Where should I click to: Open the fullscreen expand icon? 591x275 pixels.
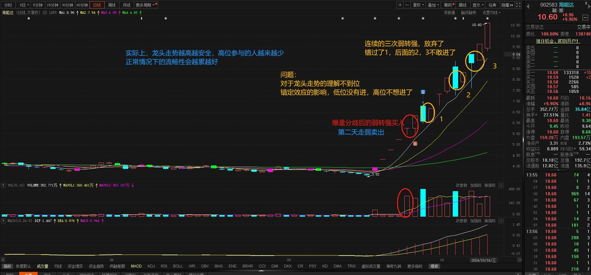[x=518, y=5]
